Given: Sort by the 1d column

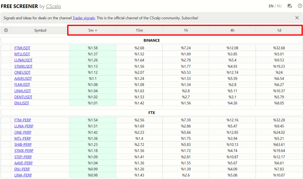Looking at the screenshot, I should click(279, 30).
